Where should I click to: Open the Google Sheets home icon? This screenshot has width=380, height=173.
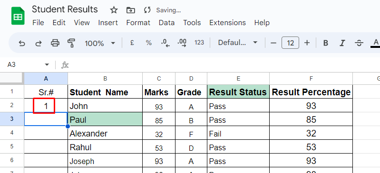pyautogui.click(x=18, y=16)
